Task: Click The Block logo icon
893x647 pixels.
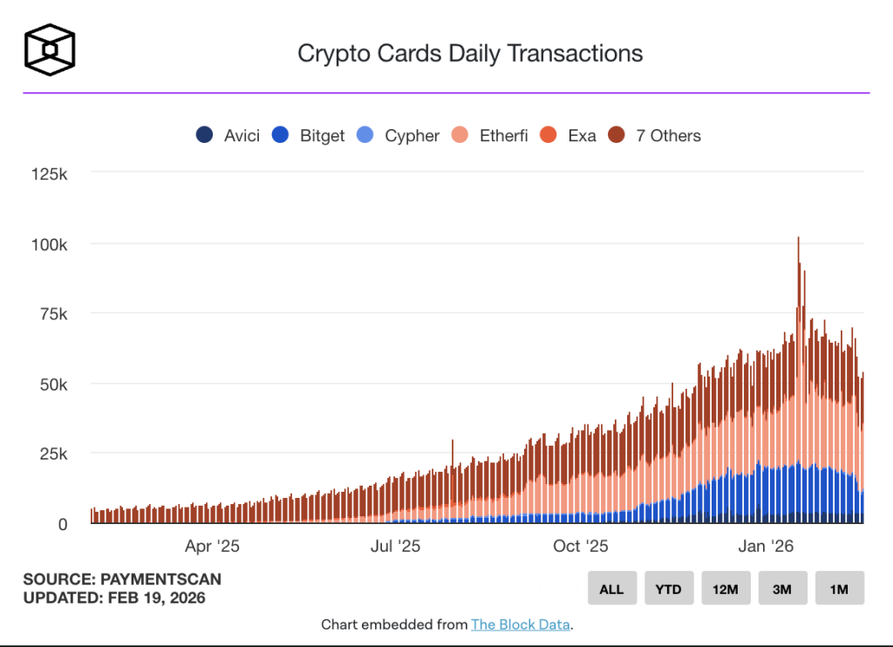Action: pos(50,50)
